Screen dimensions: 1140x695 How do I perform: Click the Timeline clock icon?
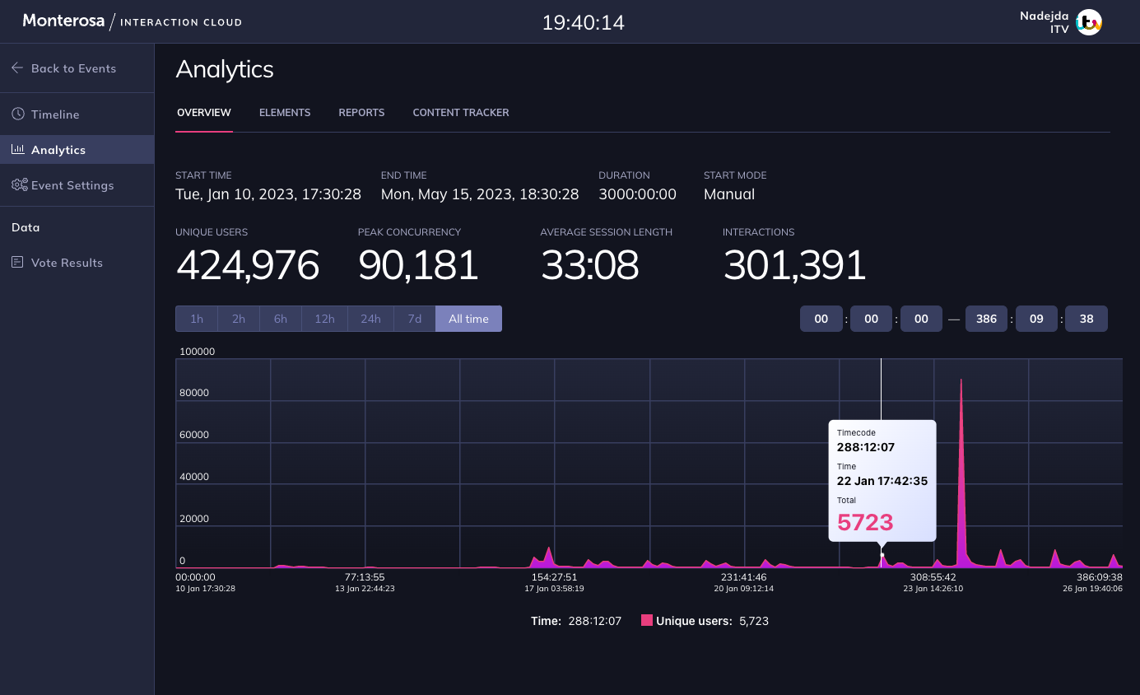click(x=18, y=114)
